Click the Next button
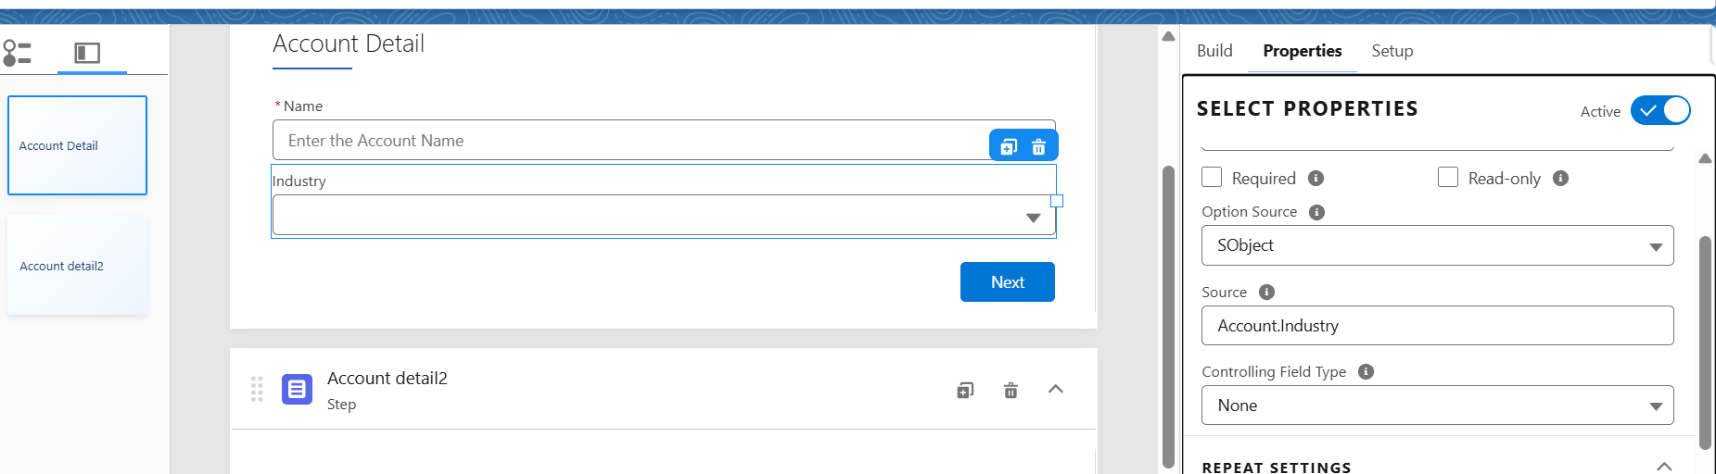1716x474 pixels. pos(1007,282)
